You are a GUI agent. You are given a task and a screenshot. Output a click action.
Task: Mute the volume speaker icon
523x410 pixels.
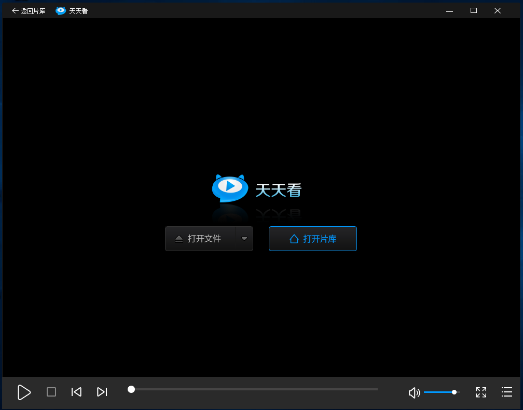coord(414,392)
